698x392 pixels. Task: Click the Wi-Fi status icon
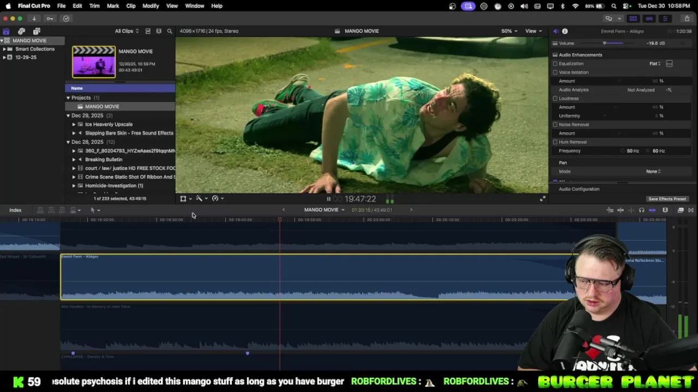coord(575,6)
